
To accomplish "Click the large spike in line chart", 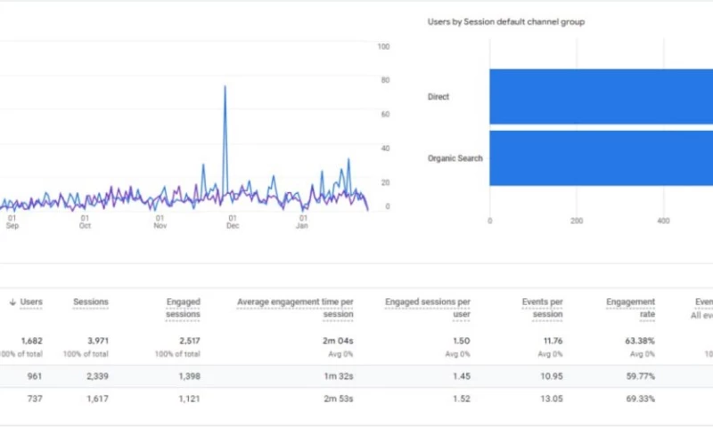I will pyautogui.click(x=225, y=87).
